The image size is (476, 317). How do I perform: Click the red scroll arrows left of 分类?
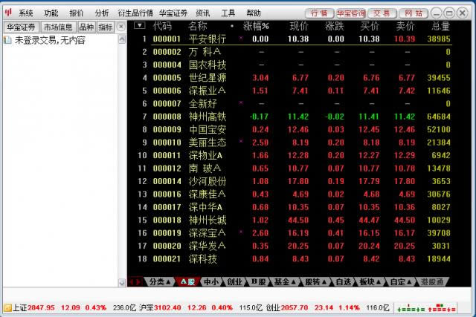point(135,282)
